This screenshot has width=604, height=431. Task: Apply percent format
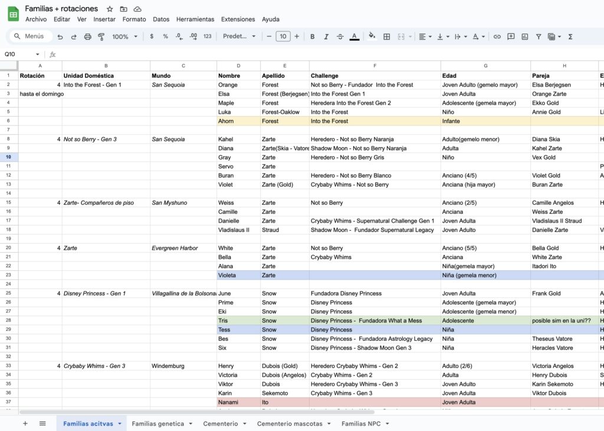click(x=165, y=36)
